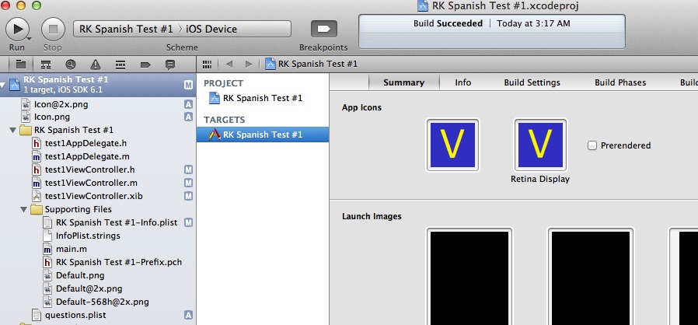Click the Run button
Image resolution: width=698 pixels, height=325 pixels.
[17, 29]
